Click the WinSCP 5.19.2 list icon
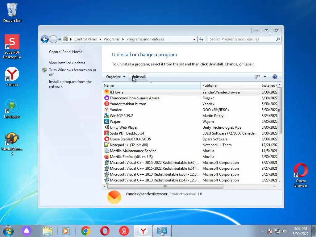The height and width of the screenshot is (237, 316). pos(106,115)
